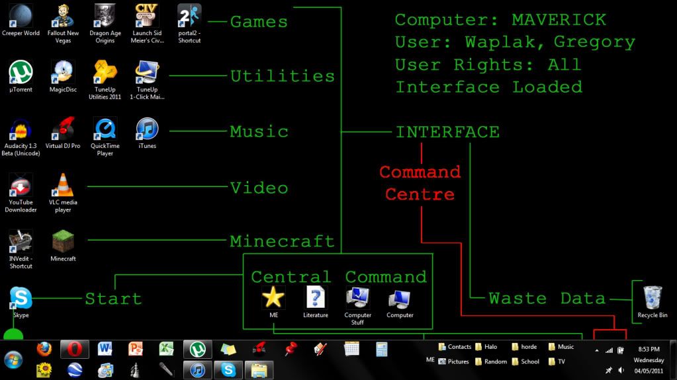Launch Fallout New Vegas from the desktop

(x=63, y=24)
